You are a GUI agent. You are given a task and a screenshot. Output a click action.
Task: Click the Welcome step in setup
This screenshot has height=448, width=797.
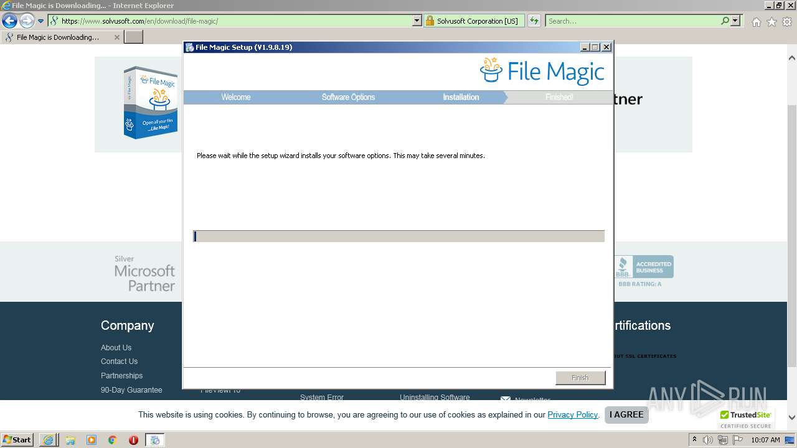click(x=236, y=97)
